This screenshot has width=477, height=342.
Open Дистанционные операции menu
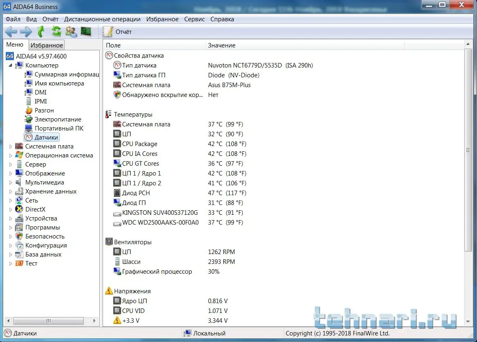102,19
